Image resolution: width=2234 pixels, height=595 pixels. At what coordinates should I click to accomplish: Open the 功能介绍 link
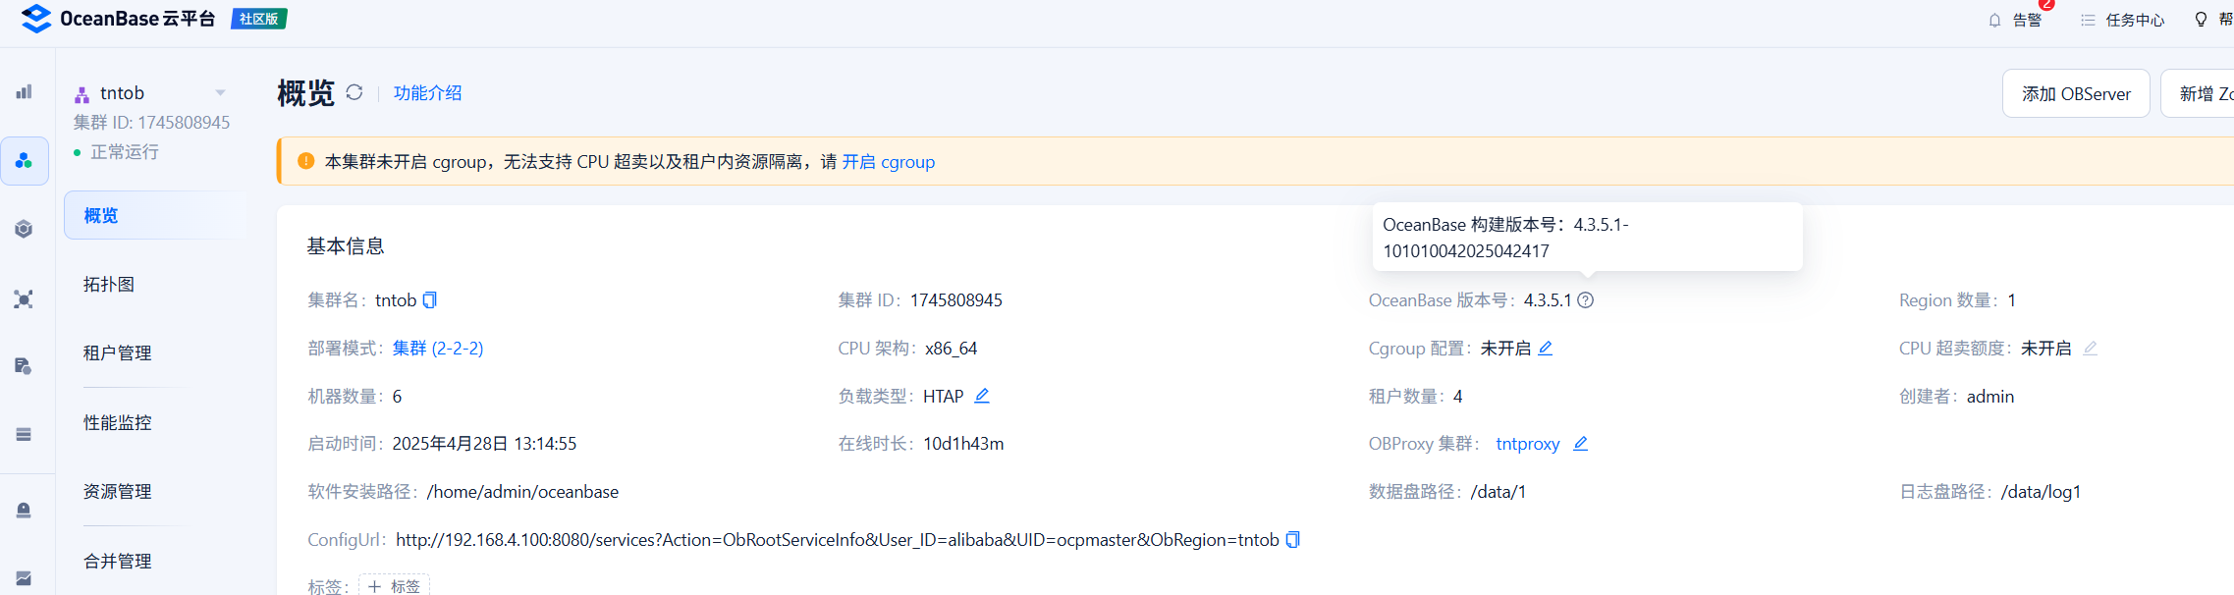click(x=427, y=93)
